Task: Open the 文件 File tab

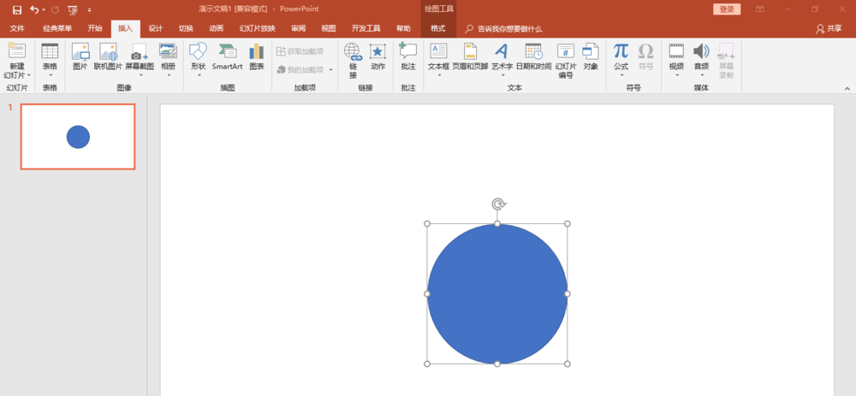Action: click(17, 28)
